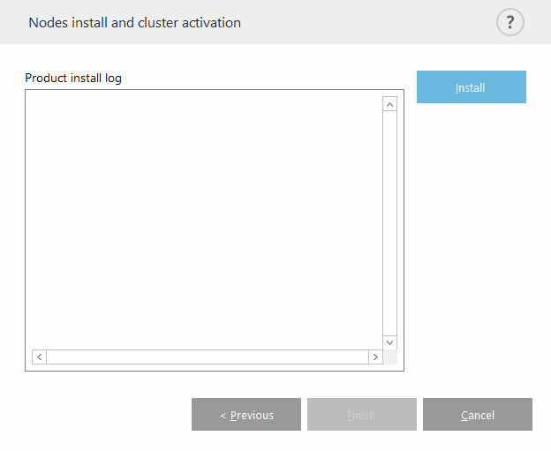Click the lower half of vertical scrollbar track
The width and height of the screenshot is (551, 451).
click(x=389, y=282)
